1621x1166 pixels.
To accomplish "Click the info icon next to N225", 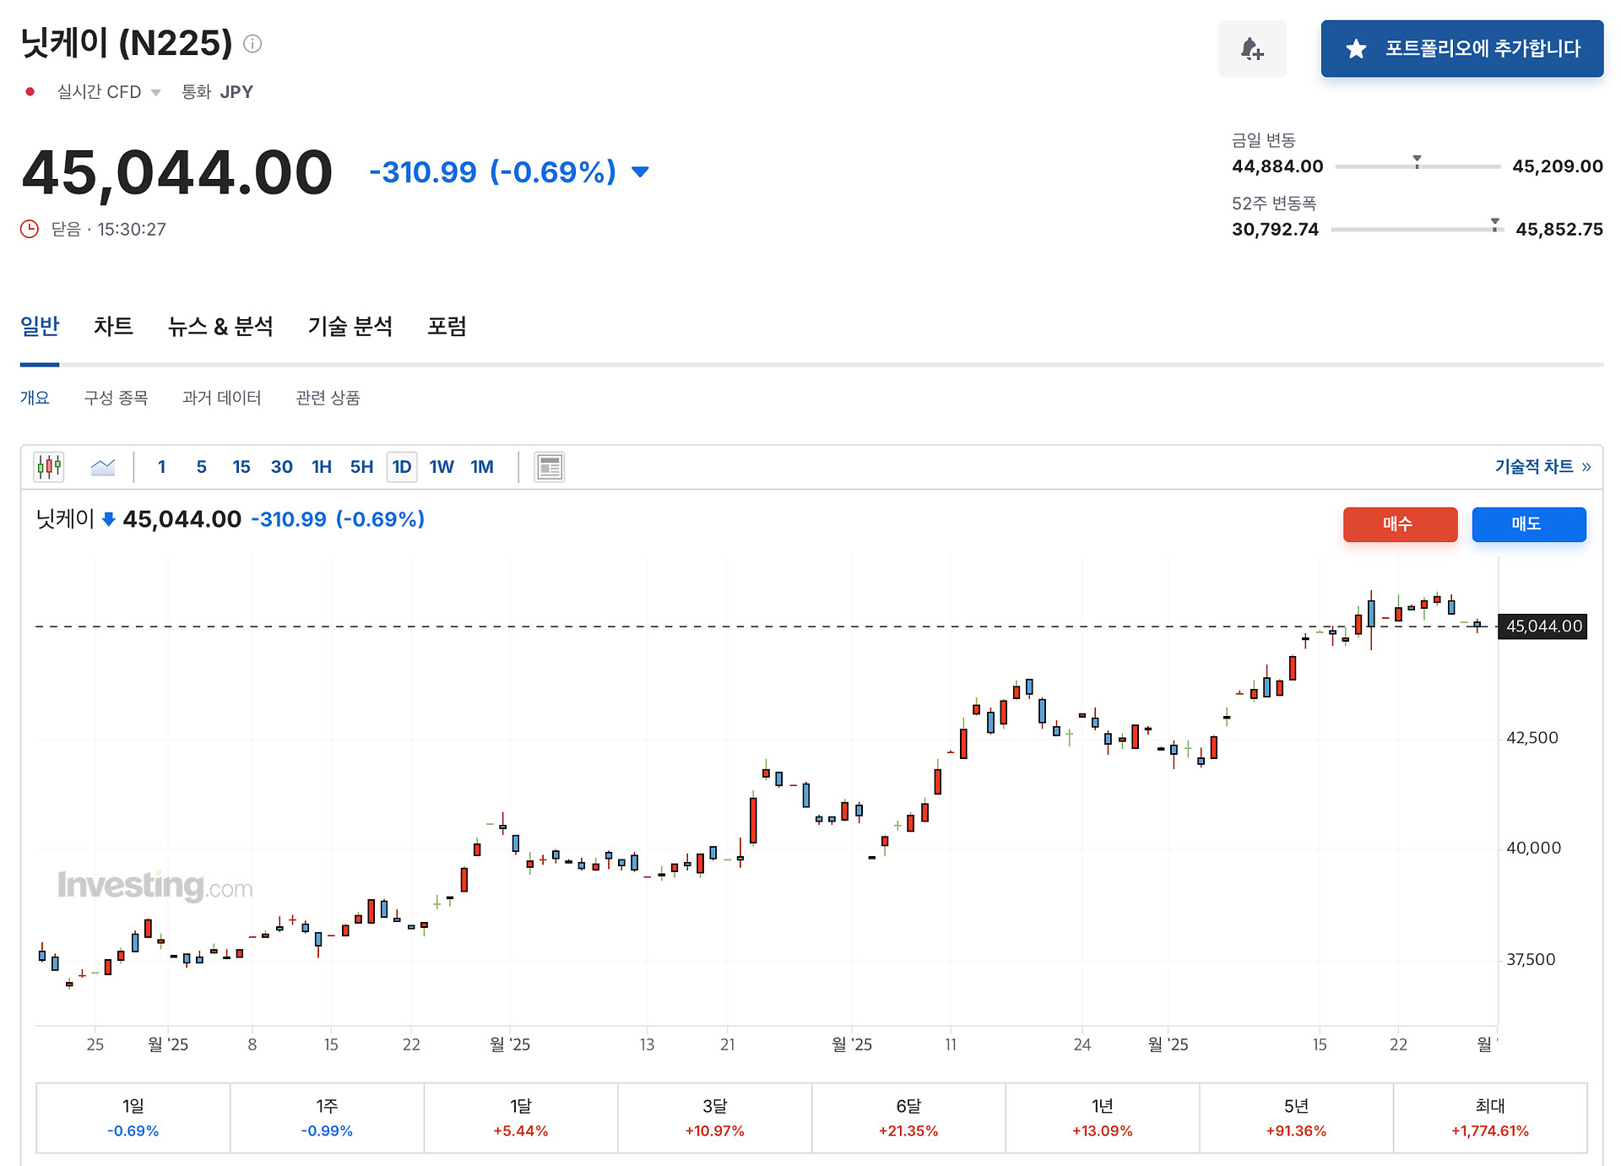I will 252,44.
